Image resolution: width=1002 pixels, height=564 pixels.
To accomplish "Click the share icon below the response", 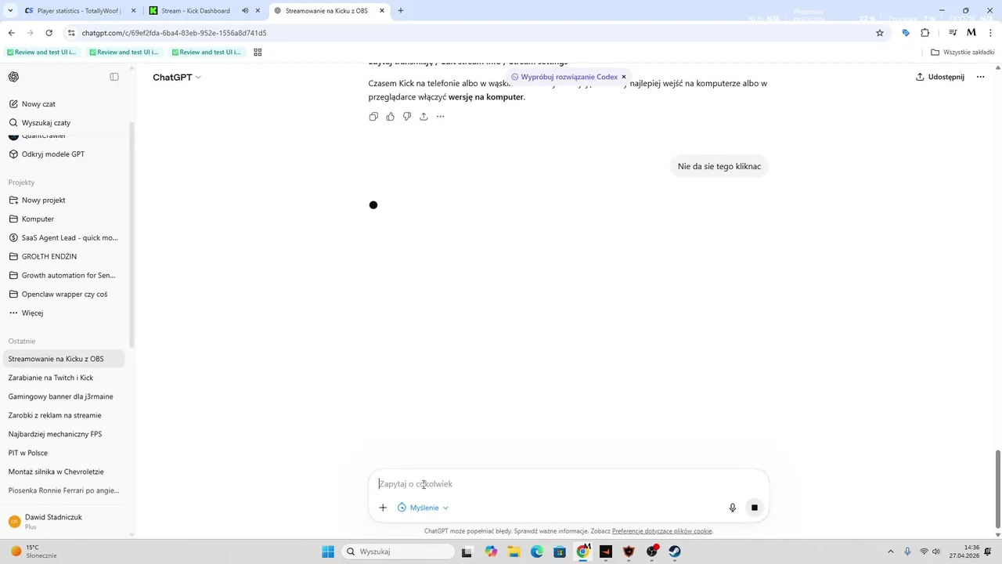I will tap(424, 117).
